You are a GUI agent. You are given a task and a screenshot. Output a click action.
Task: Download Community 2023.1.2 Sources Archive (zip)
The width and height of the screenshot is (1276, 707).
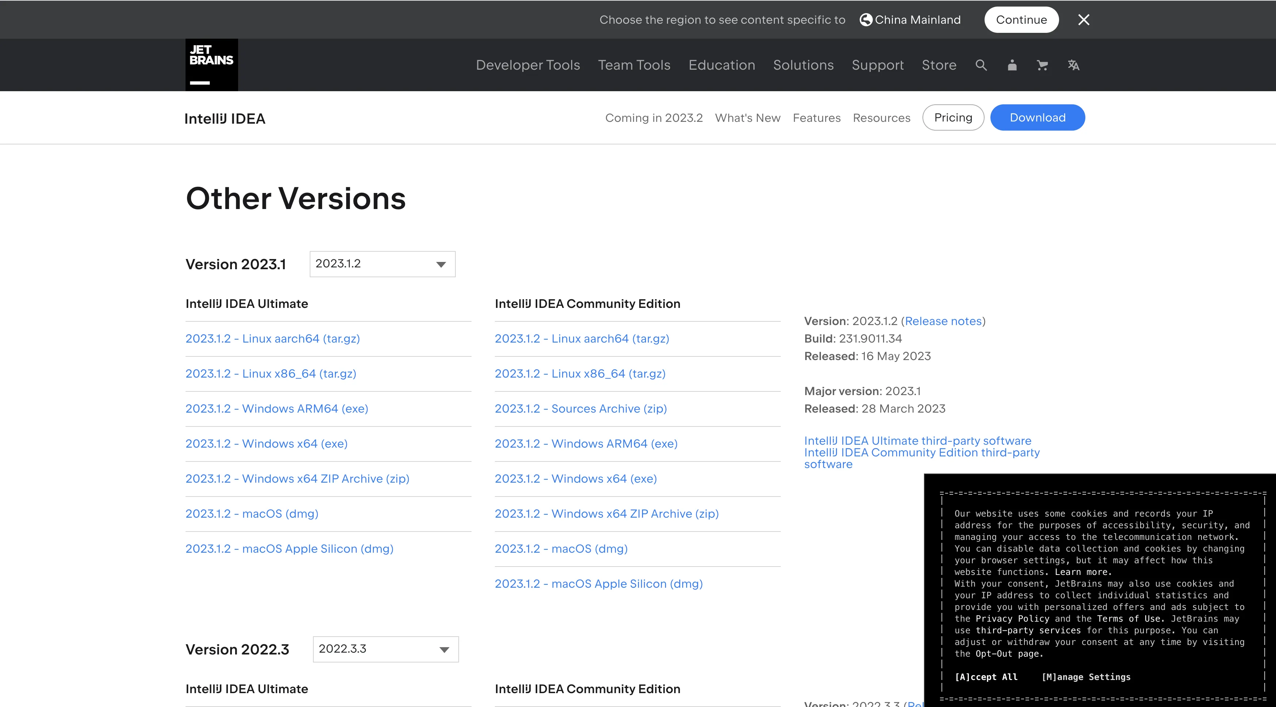[581, 409]
